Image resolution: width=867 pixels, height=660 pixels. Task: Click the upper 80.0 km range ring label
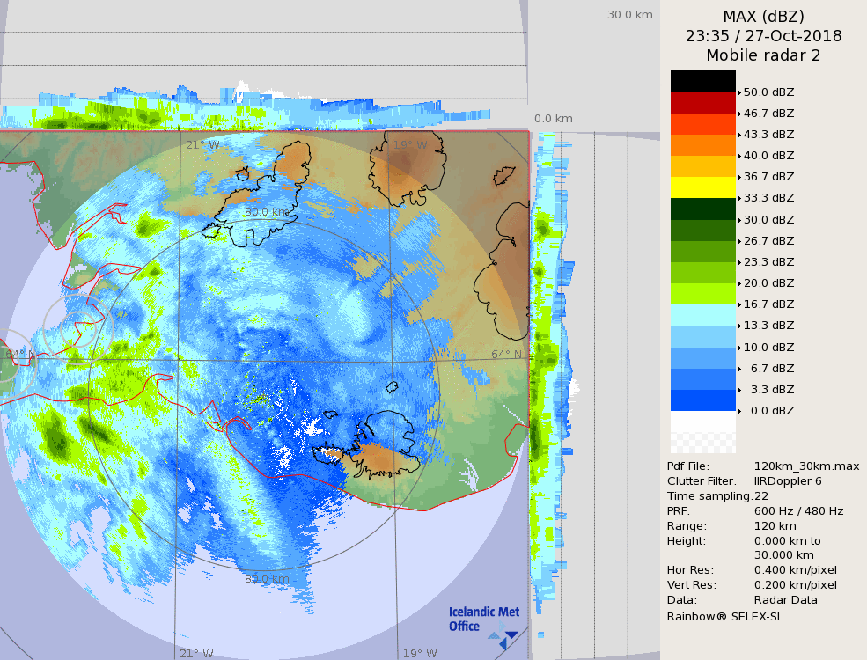(267, 212)
